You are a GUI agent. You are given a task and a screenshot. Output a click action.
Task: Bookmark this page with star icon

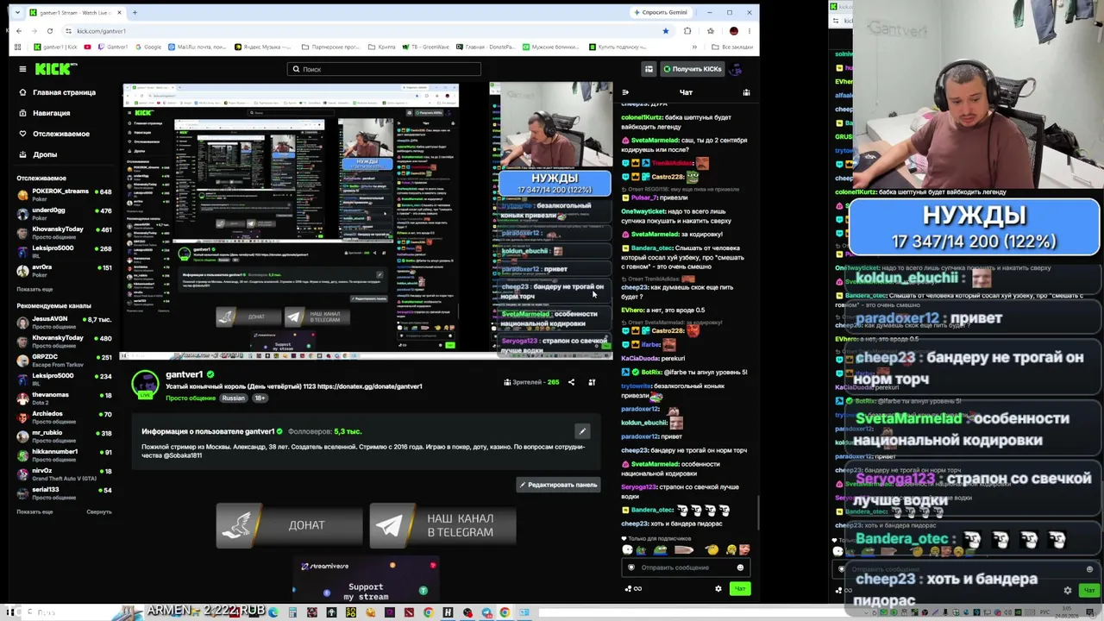(665, 31)
